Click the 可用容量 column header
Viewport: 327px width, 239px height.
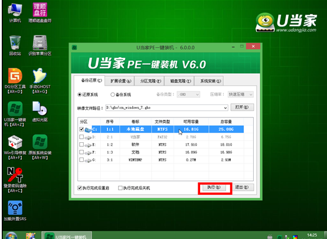click(x=191, y=122)
